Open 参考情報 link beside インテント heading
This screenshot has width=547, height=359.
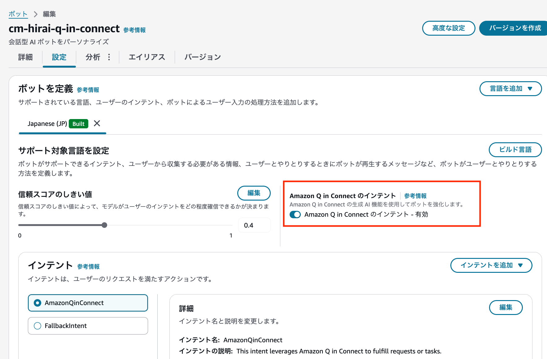coord(88,267)
